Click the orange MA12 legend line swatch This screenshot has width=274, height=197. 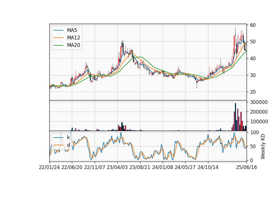point(58,38)
